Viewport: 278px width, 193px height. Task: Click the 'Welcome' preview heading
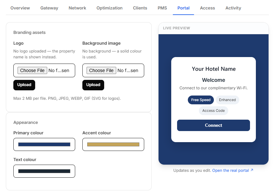(214, 80)
